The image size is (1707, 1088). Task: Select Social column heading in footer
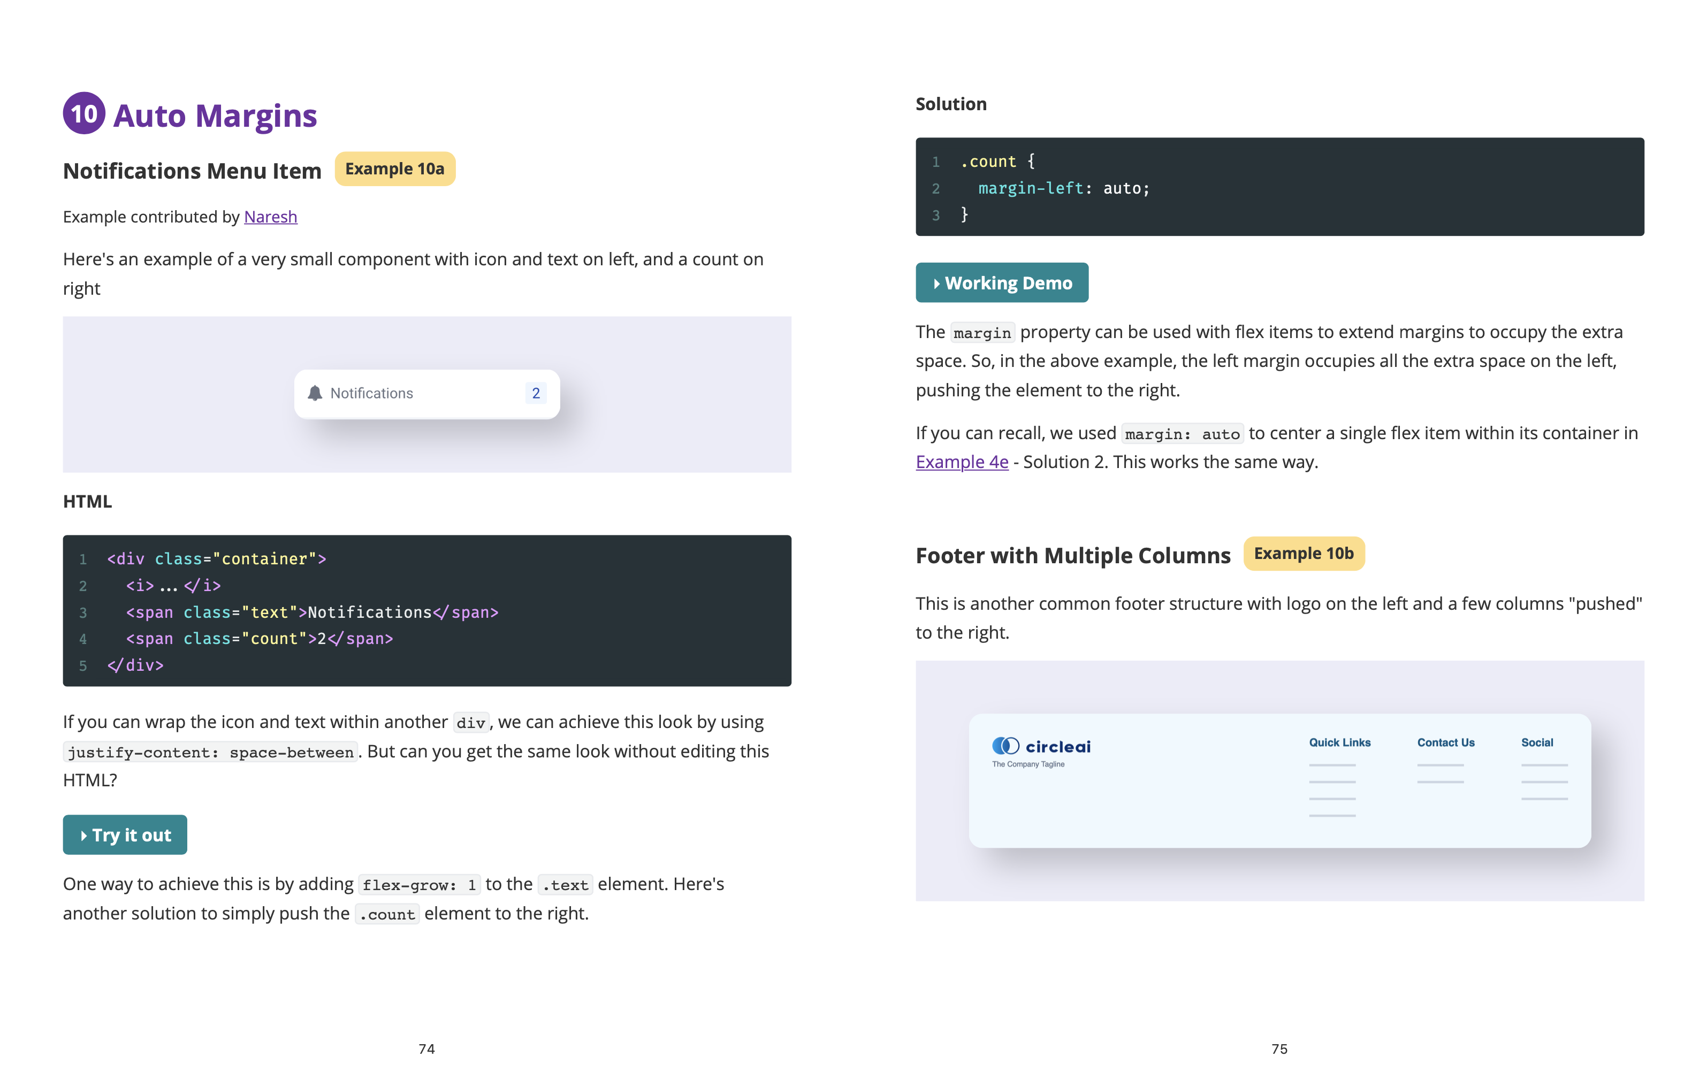pos(1536,743)
